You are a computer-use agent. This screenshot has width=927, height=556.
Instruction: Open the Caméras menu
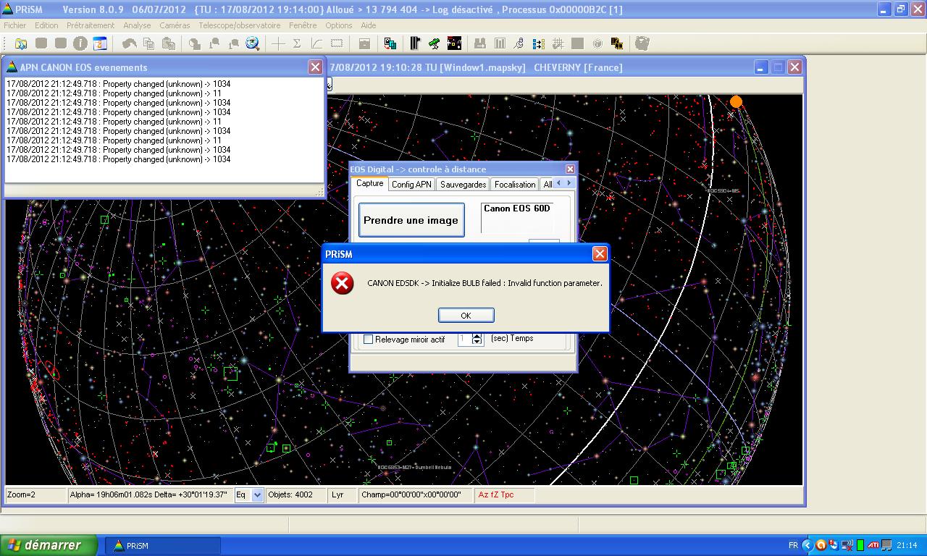pyautogui.click(x=174, y=25)
